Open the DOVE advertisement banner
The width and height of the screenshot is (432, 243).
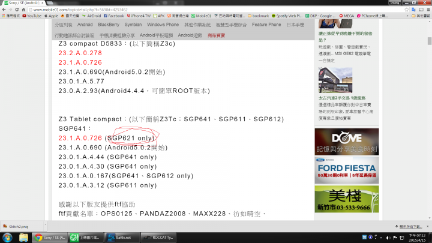click(347, 142)
